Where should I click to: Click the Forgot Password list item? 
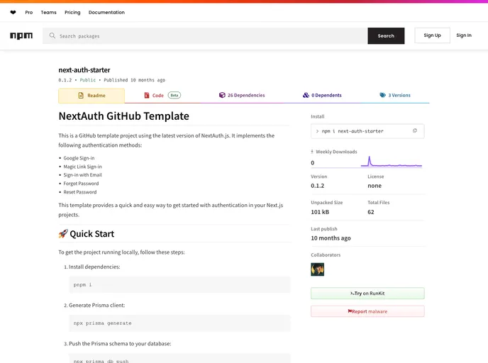pos(81,184)
